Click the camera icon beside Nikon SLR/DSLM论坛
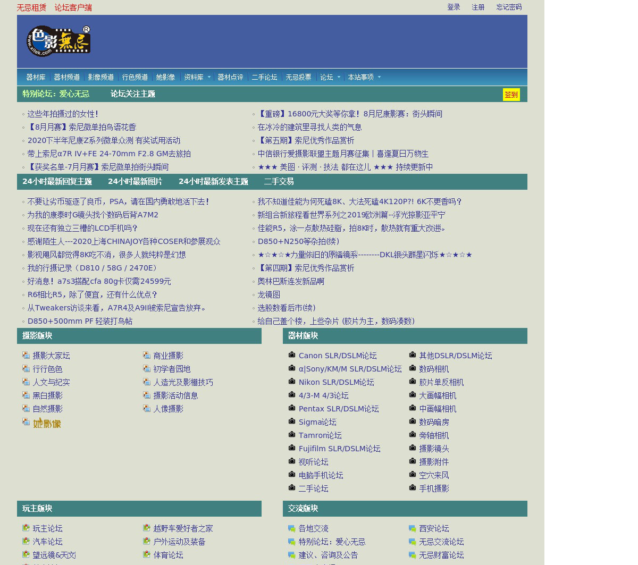 tap(292, 382)
